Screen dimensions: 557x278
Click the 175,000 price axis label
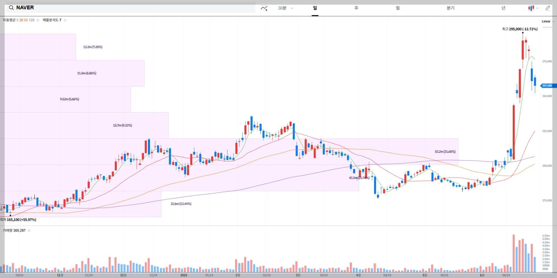pyautogui.click(x=547, y=200)
